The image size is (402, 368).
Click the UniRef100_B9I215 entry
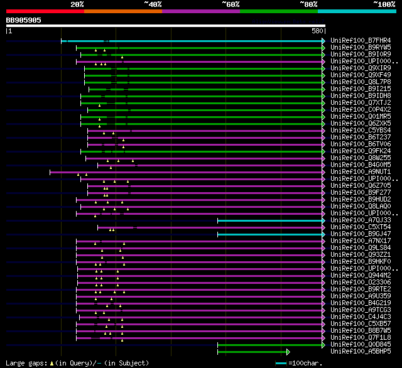click(361, 89)
